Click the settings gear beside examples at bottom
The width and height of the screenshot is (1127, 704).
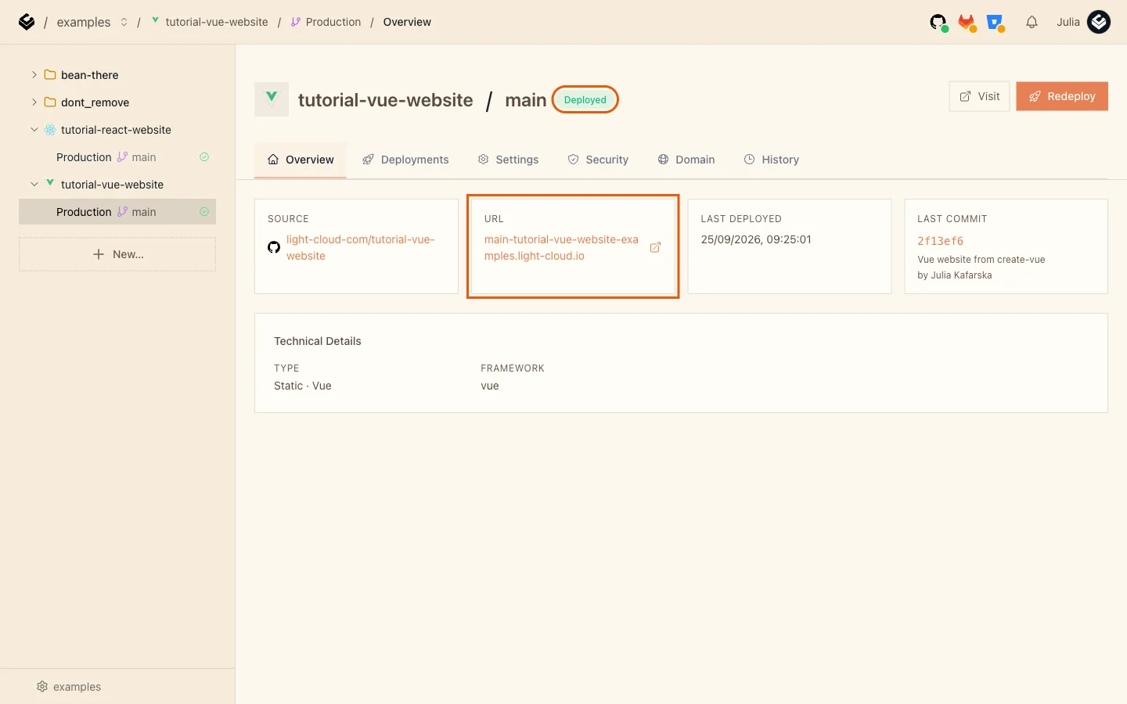click(x=42, y=687)
